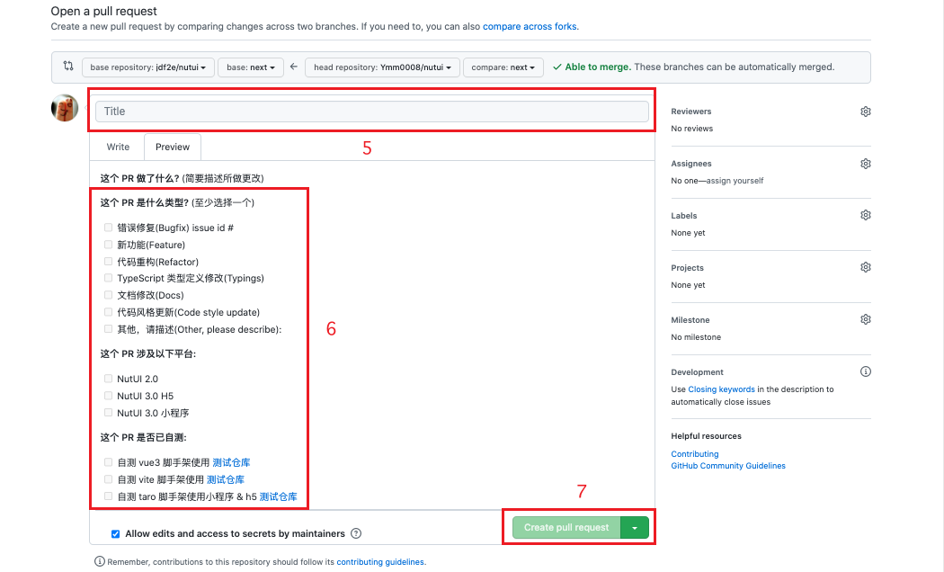Open the Assignees settings gear
This screenshot has width=944, height=572.
tap(865, 163)
